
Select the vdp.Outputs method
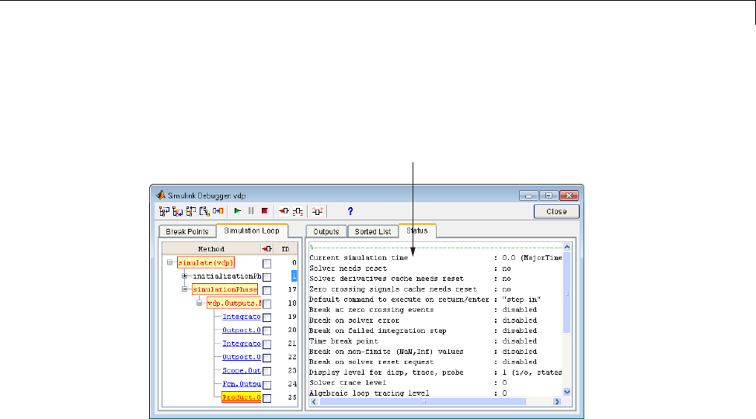click(x=234, y=303)
